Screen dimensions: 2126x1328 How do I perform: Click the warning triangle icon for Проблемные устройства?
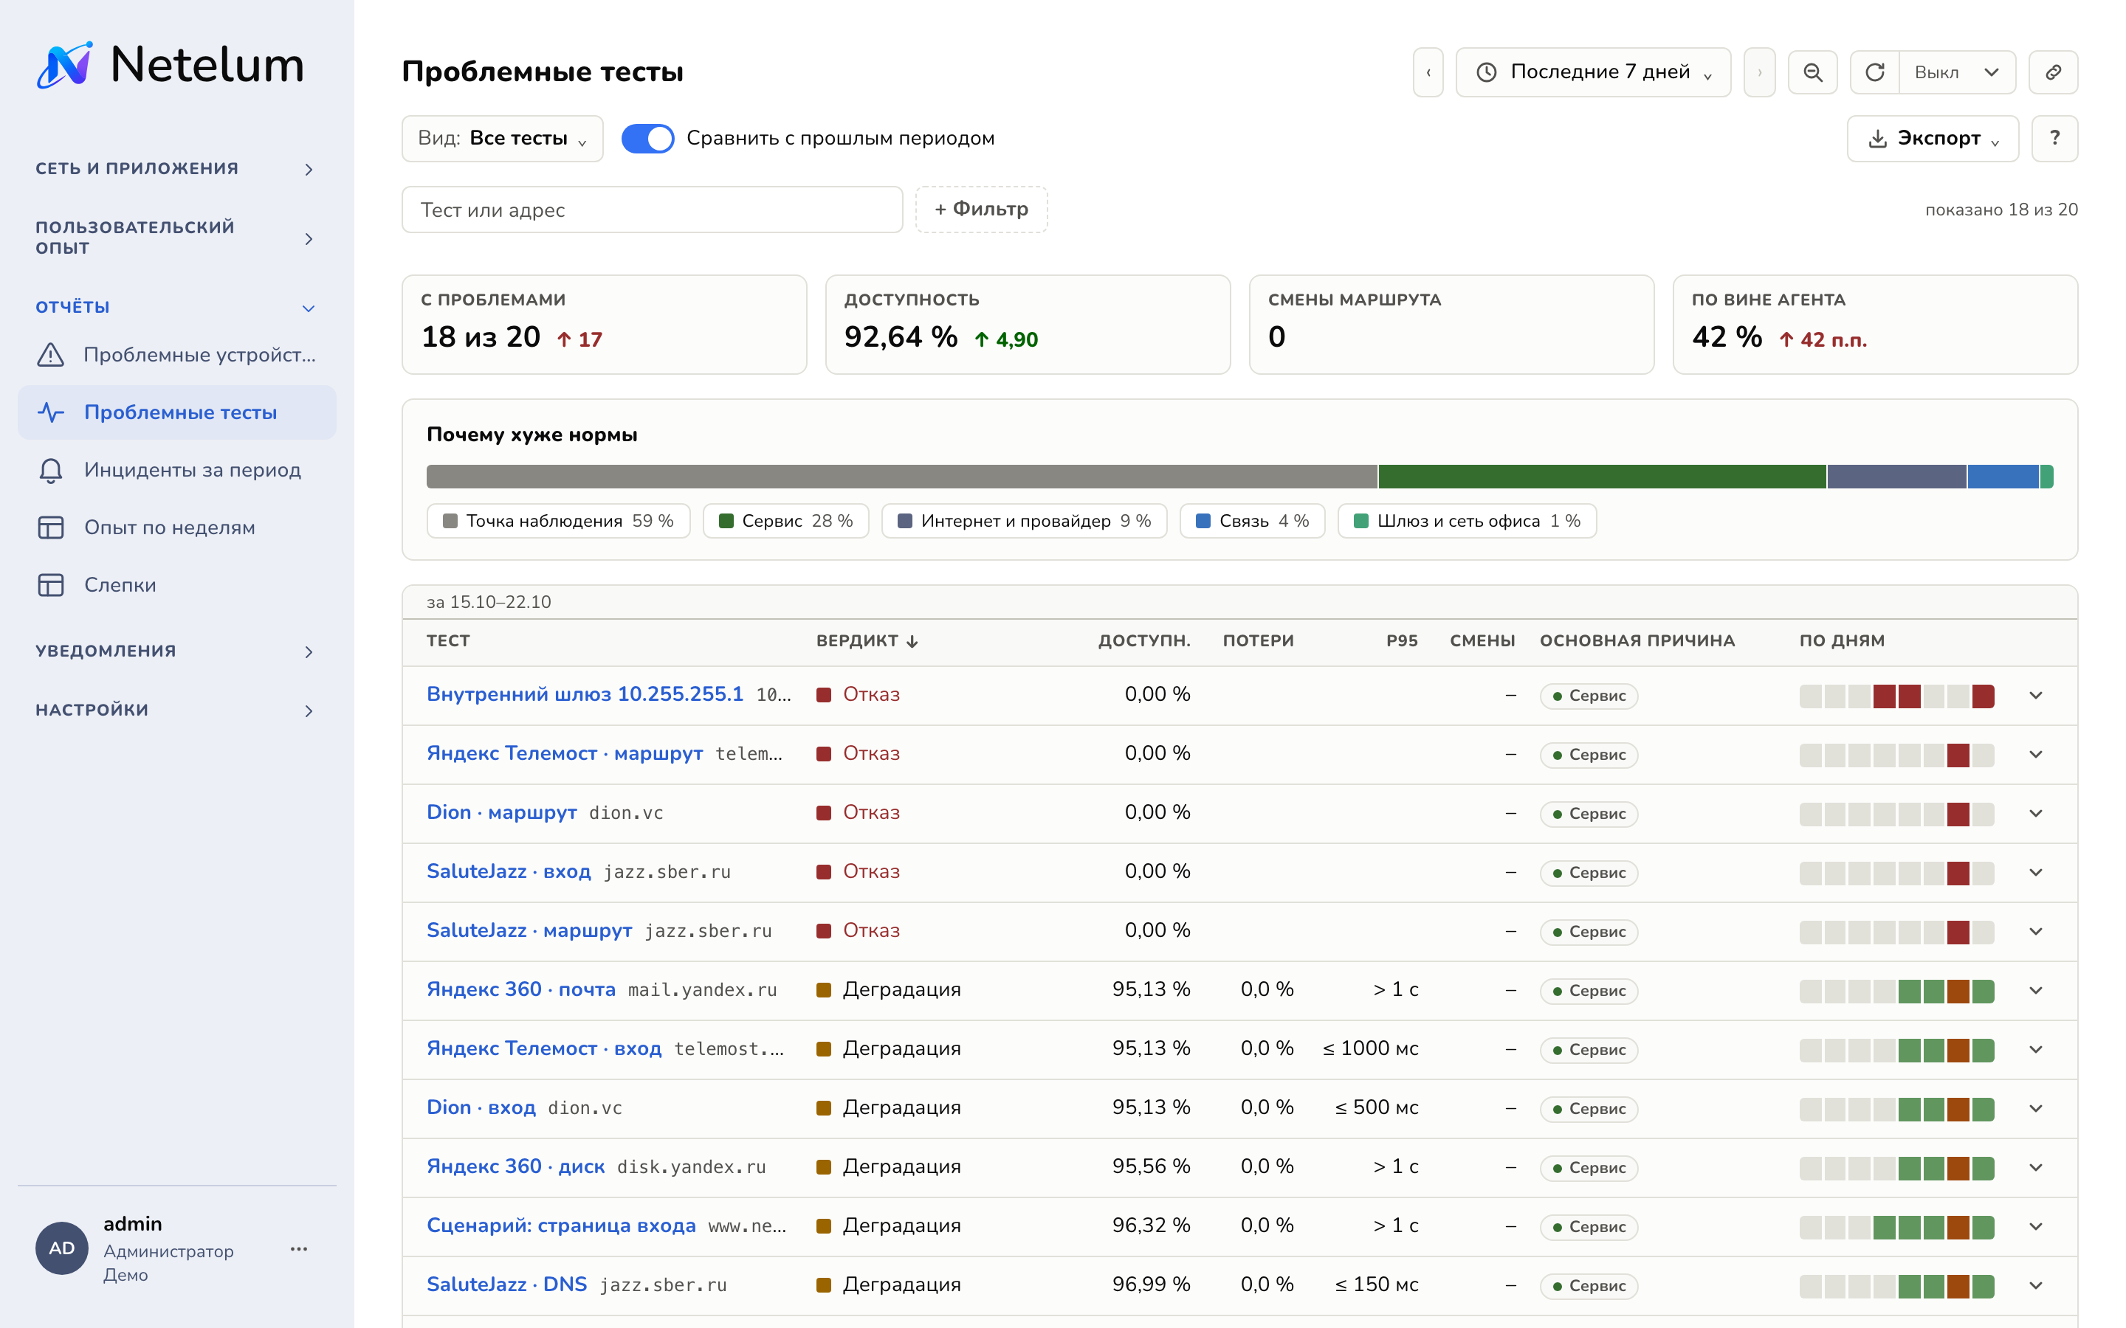point(51,355)
